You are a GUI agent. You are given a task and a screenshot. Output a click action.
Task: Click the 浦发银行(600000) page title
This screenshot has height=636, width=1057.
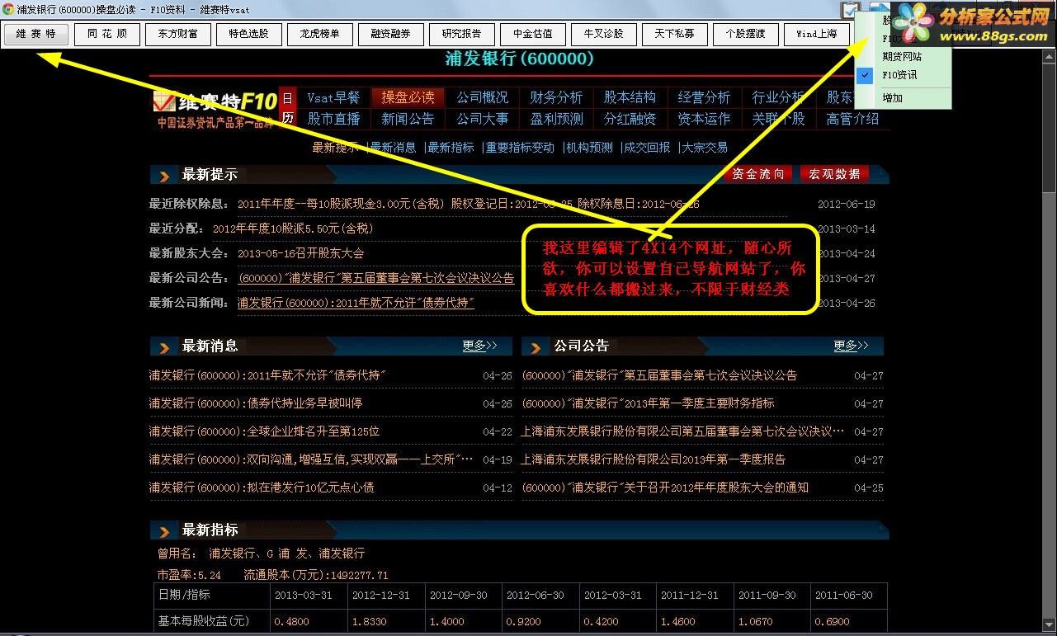[519, 59]
